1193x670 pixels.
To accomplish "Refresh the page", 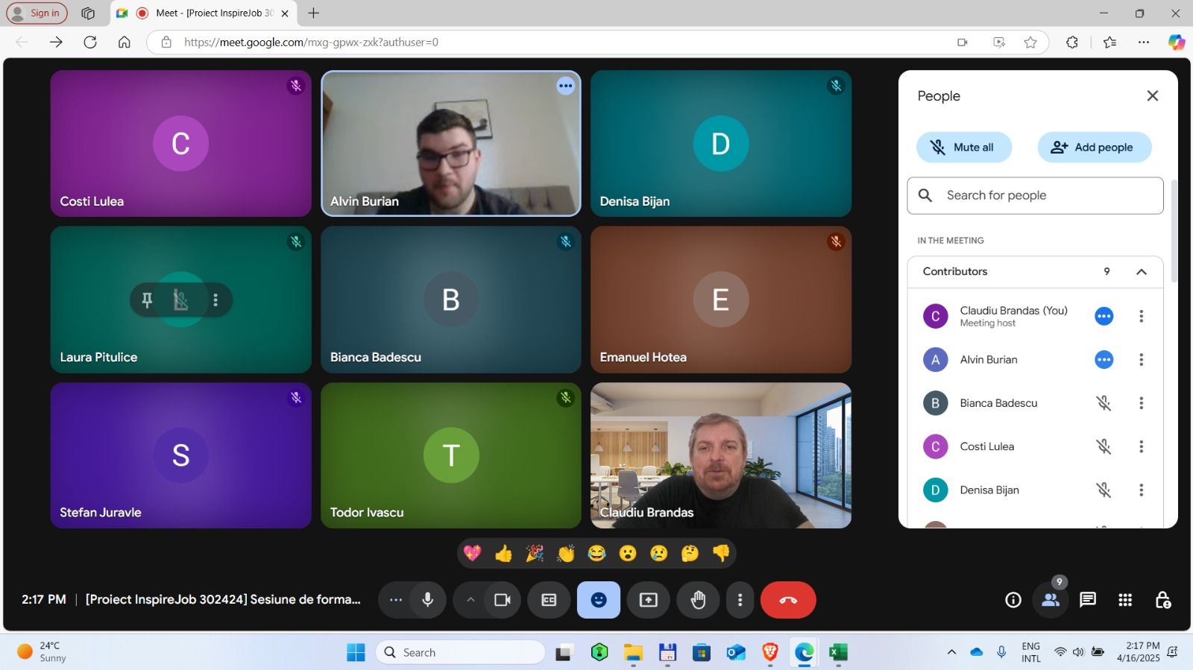I will (90, 42).
